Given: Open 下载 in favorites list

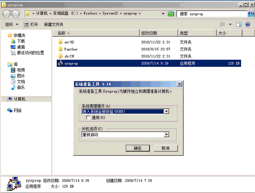Looking at the screenshot, I should point(21,41).
